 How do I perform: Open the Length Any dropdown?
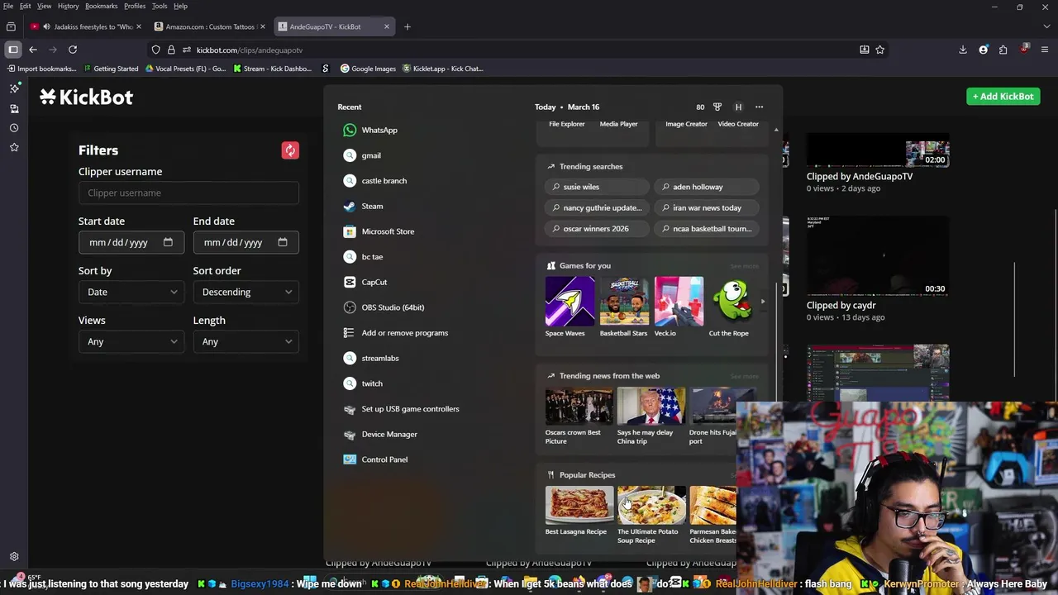pyautogui.click(x=245, y=341)
